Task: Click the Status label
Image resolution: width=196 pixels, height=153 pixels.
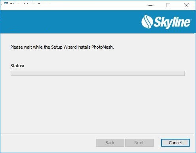Action: tap(17, 66)
